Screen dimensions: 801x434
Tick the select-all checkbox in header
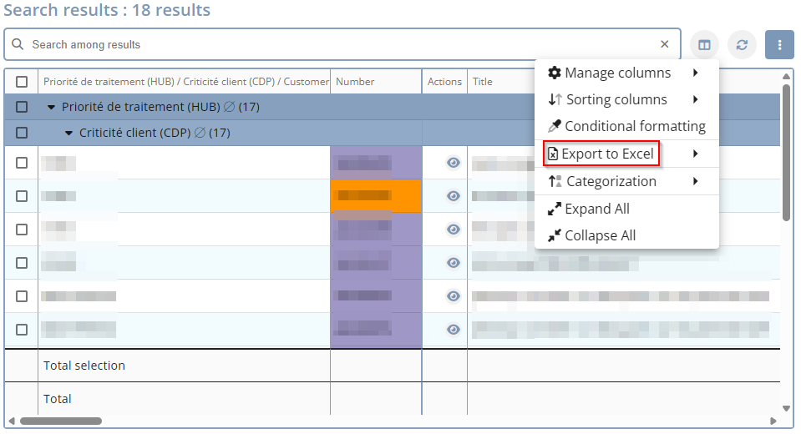click(22, 82)
